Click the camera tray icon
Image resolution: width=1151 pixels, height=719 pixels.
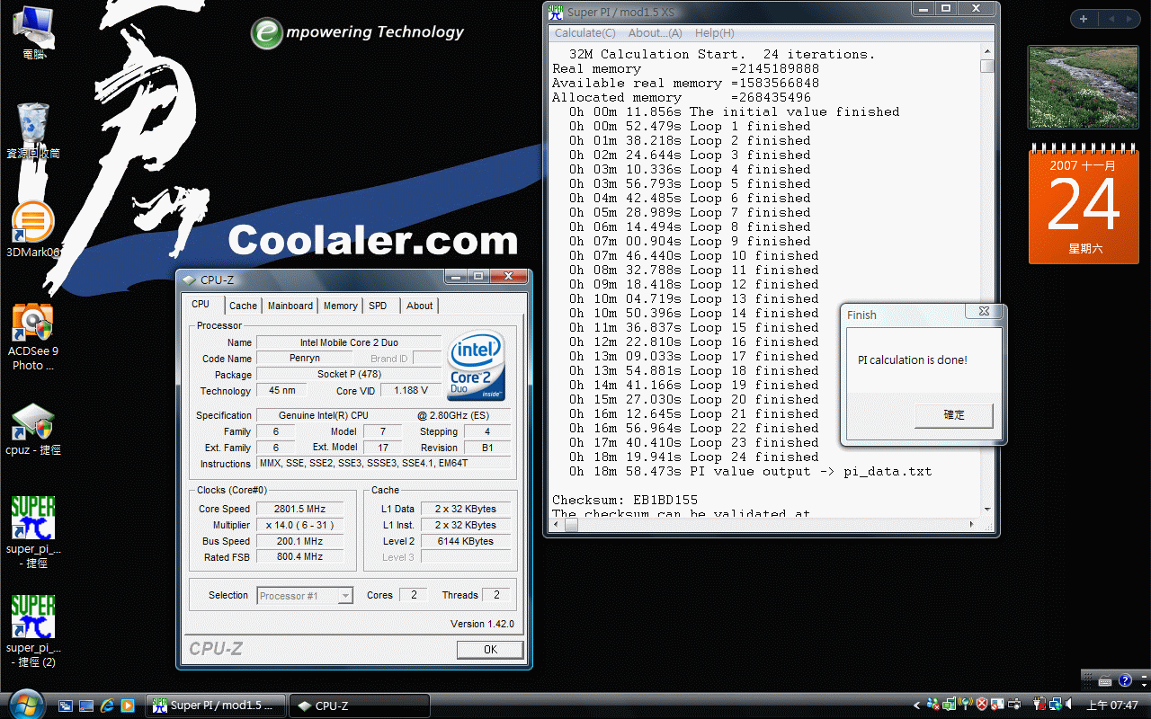tap(1014, 705)
